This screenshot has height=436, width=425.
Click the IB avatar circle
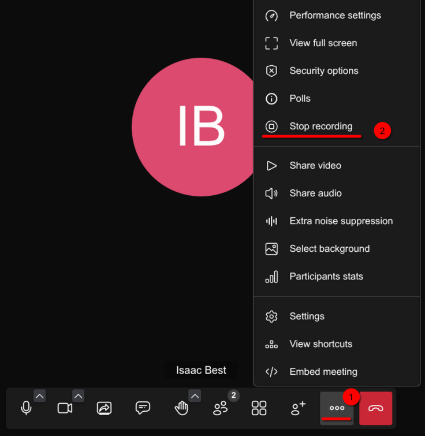coord(201,127)
